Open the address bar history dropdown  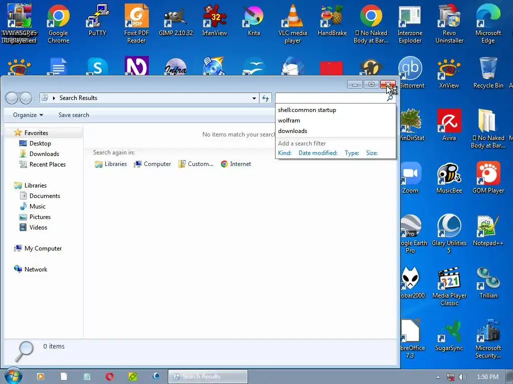[254, 98]
